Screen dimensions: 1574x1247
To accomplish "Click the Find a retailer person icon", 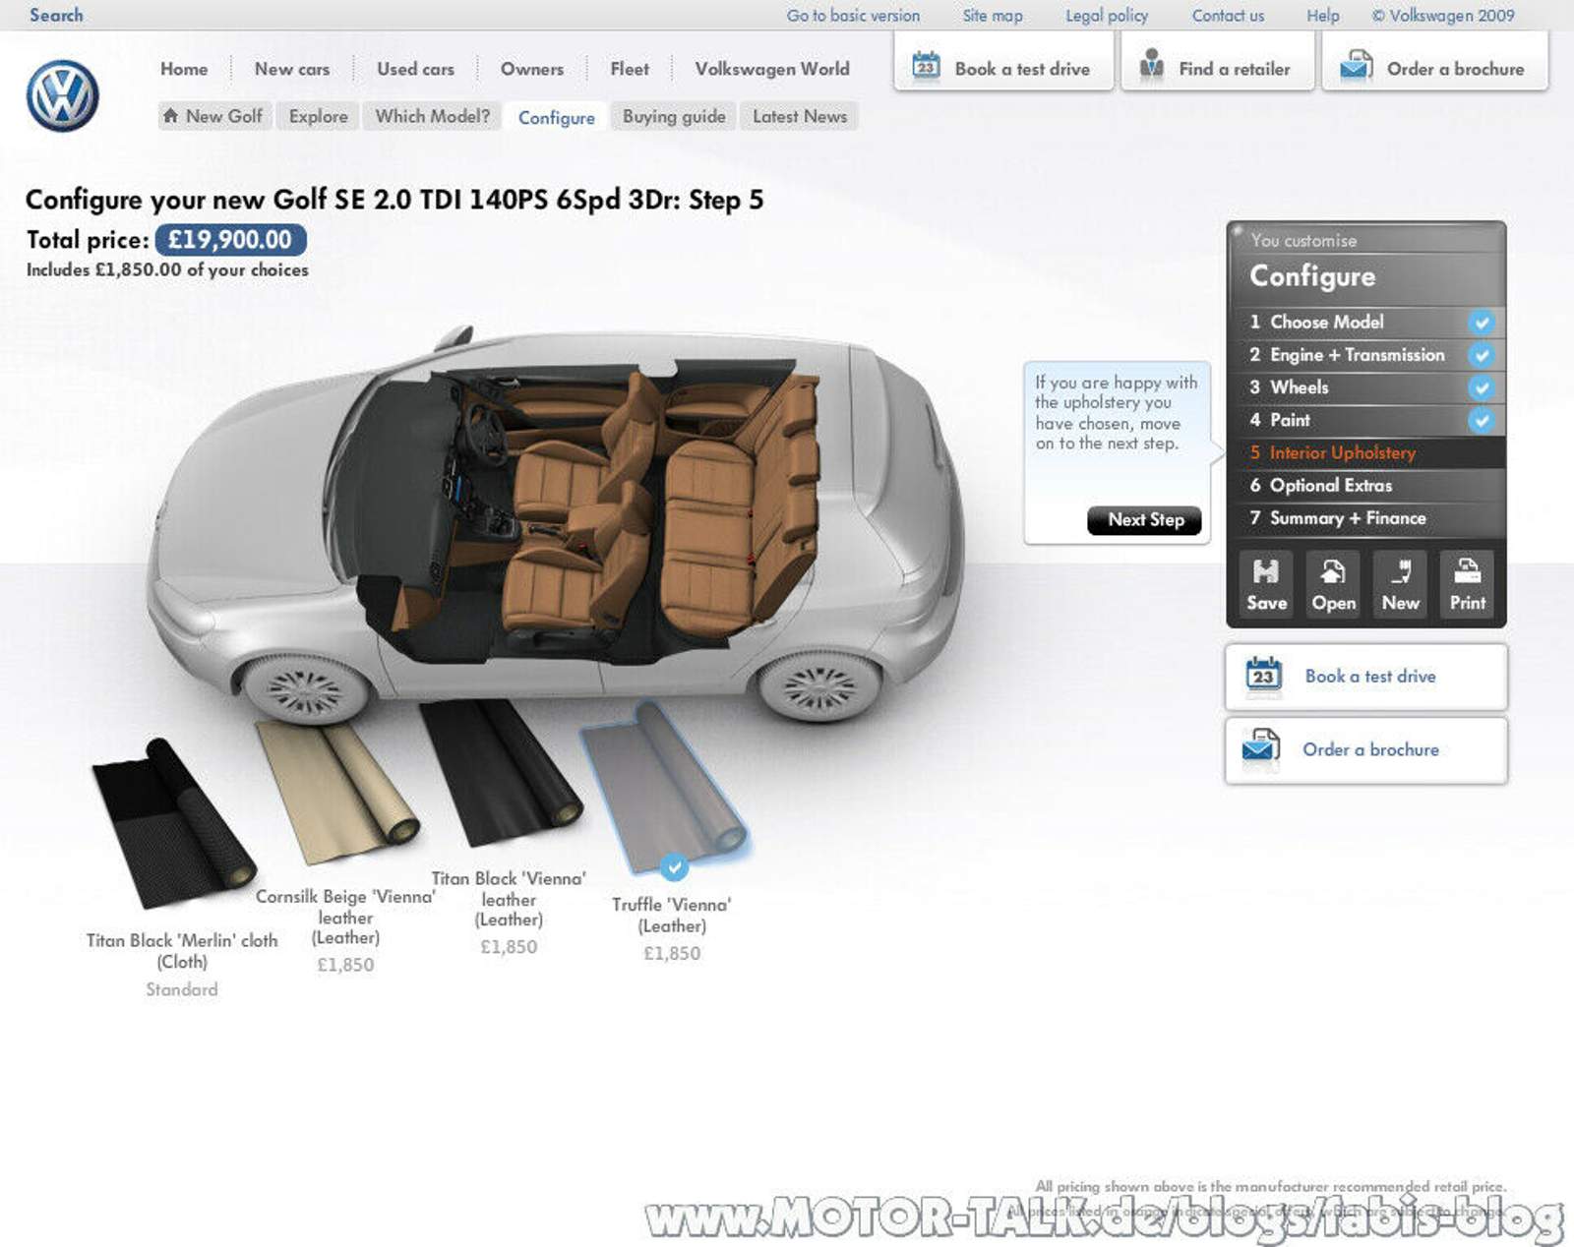I will click(1151, 66).
